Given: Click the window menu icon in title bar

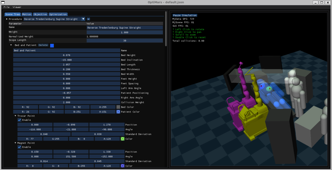Looking at the screenshot, I should click(3, 2).
